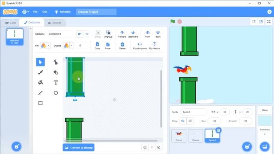The image size is (274, 154).
Task: Select the arrow Select tool
Action: point(40,62)
